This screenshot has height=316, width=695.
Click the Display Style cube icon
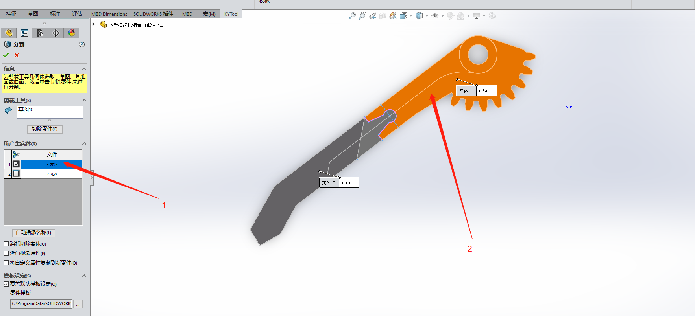(419, 16)
